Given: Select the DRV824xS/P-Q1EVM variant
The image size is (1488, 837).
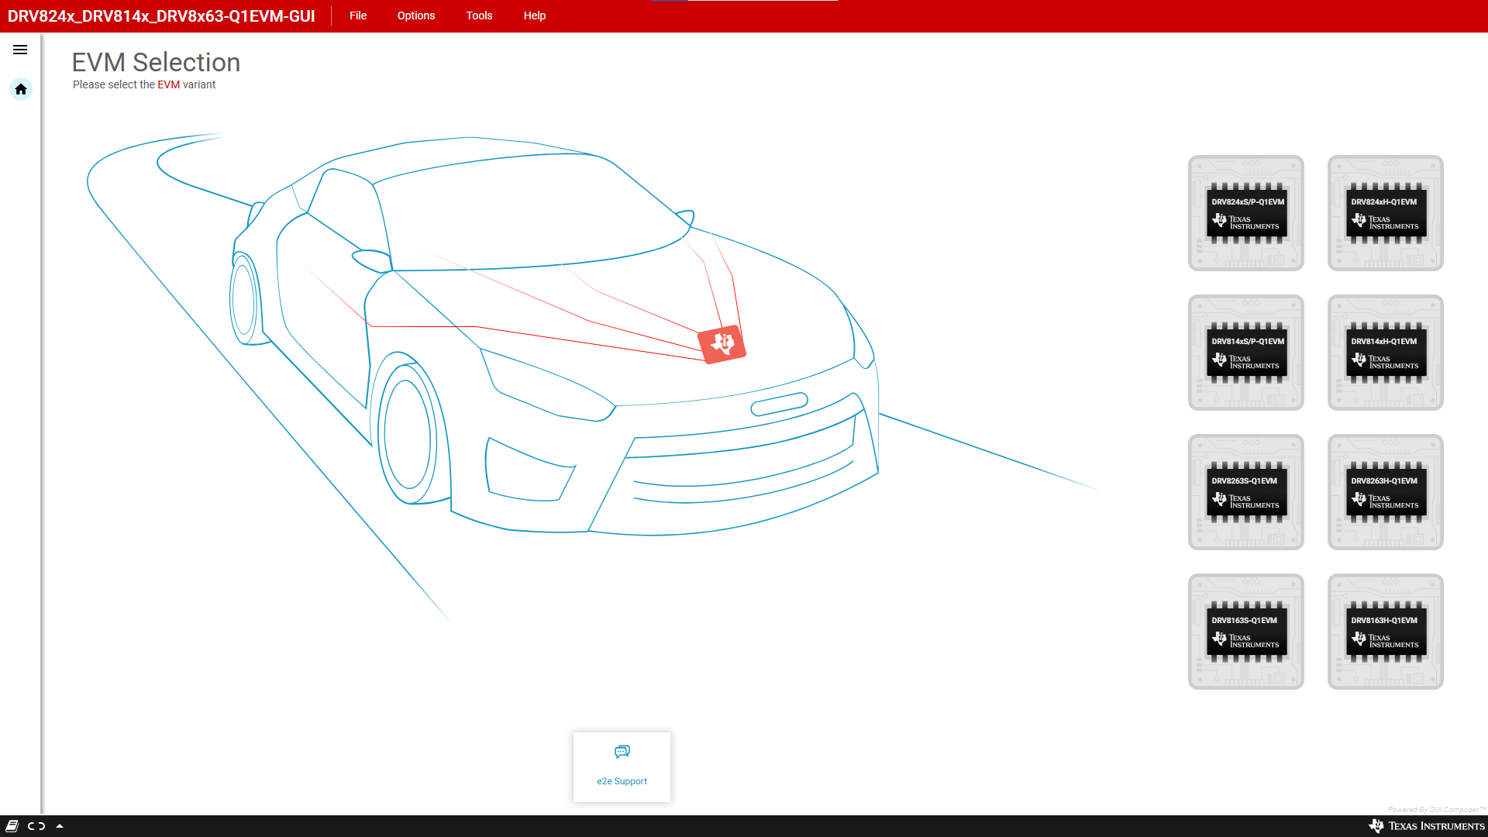Looking at the screenshot, I should click(1245, 212).
